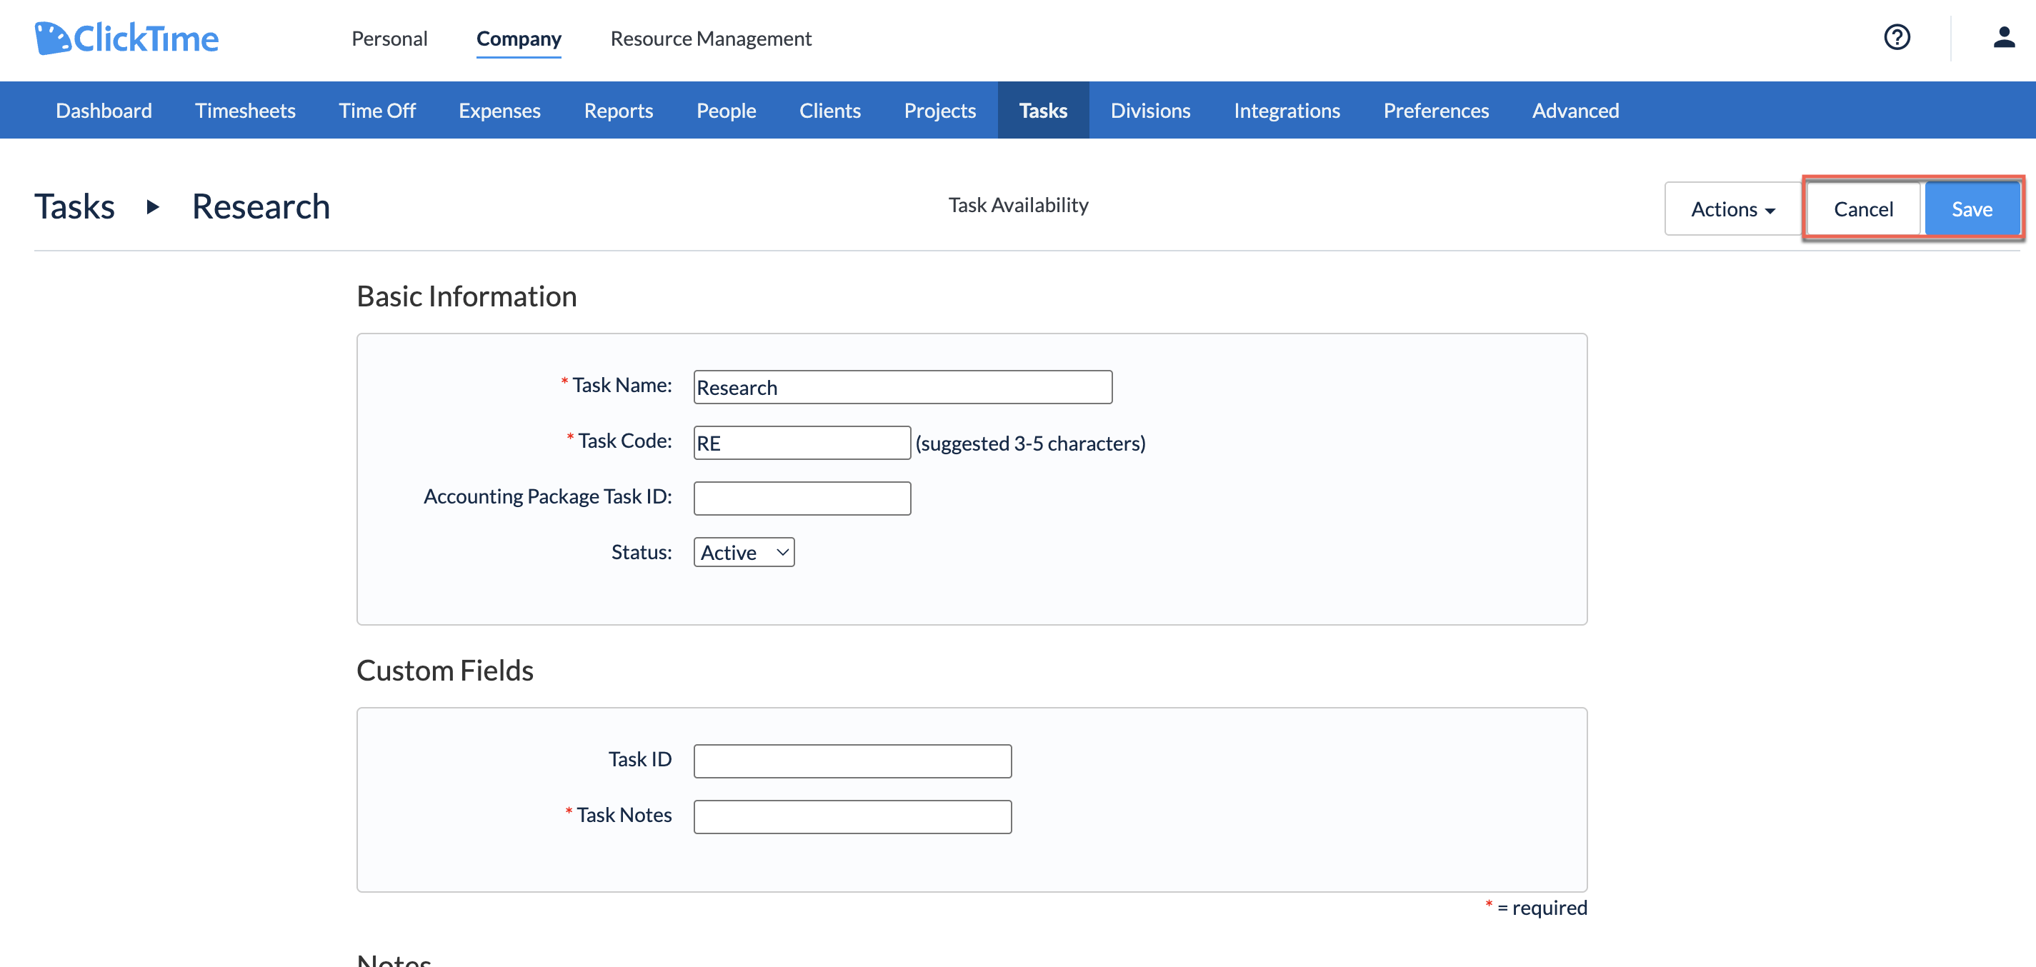Open the Preferences tab
The height and width of the screenshot is (967, 2036).
pos(1436,110)
